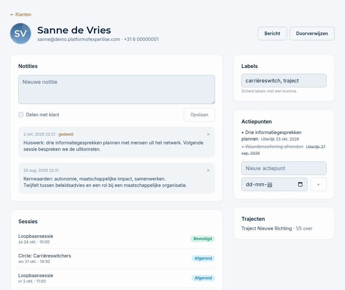Focus the Nieuw actiepunt input

(x=284, y=168)
